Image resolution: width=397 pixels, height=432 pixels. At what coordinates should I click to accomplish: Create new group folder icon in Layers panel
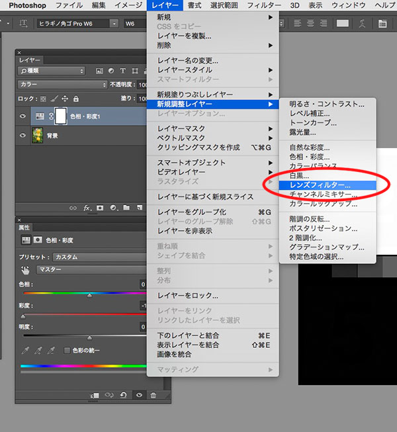(x=126, y=208)
